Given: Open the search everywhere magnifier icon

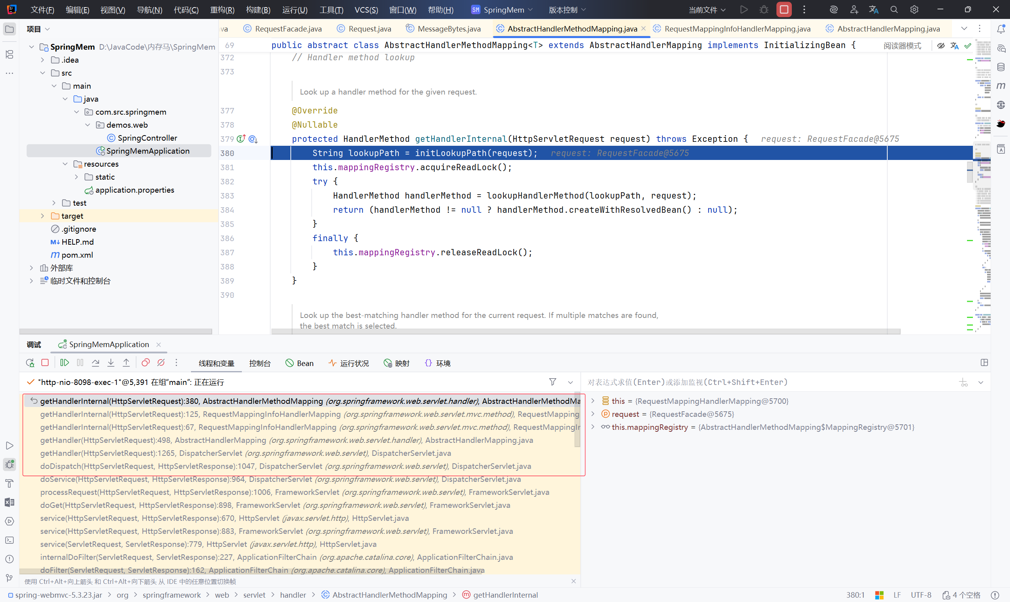Looking at the screenshot, I should click(x=894, y=10).
